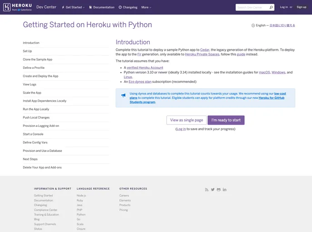The image size is (312, 232).
Task: Open the verified Heroku Account link
Action: tap(145, 68)
